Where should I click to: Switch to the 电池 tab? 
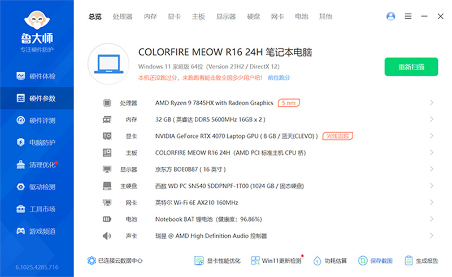302,17
